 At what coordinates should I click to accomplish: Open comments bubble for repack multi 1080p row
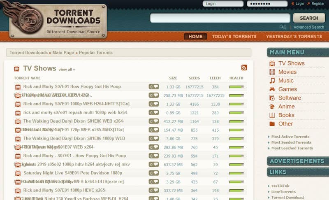[154, 112]
